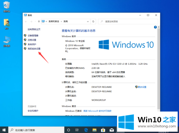Open 高级系统设置 link
The height and width of the screenshot is (133, 179).
click(34, 49)
